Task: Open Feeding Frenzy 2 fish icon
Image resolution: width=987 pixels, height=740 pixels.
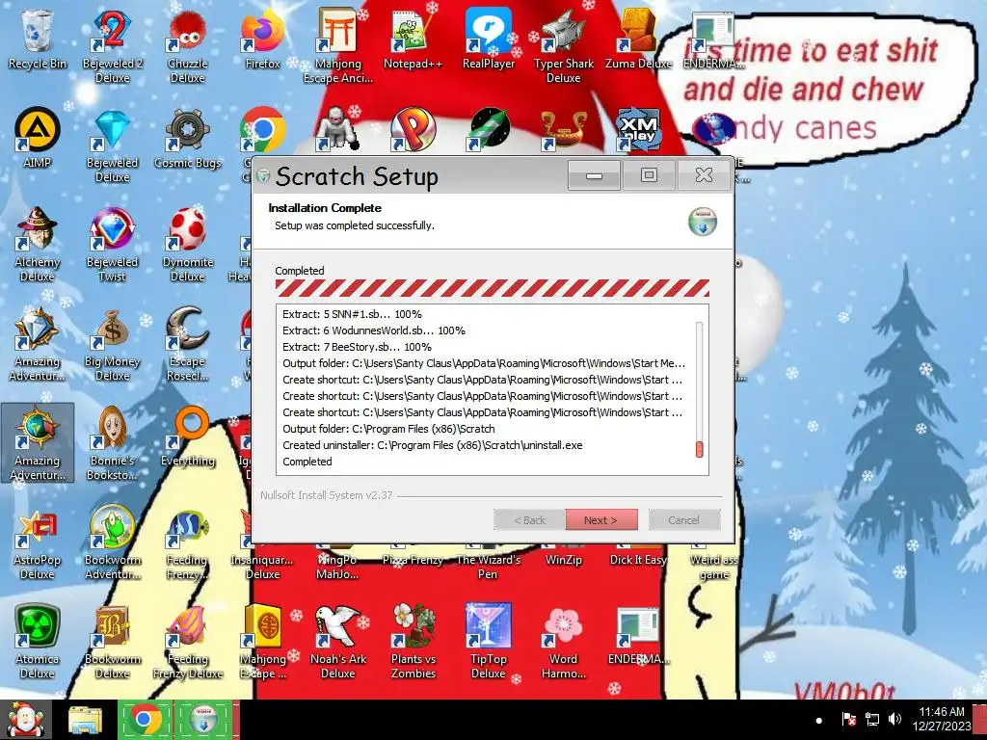Action: point(188,542)
